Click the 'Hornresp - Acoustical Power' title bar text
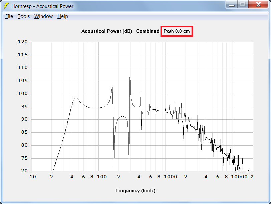 (42, 6)
